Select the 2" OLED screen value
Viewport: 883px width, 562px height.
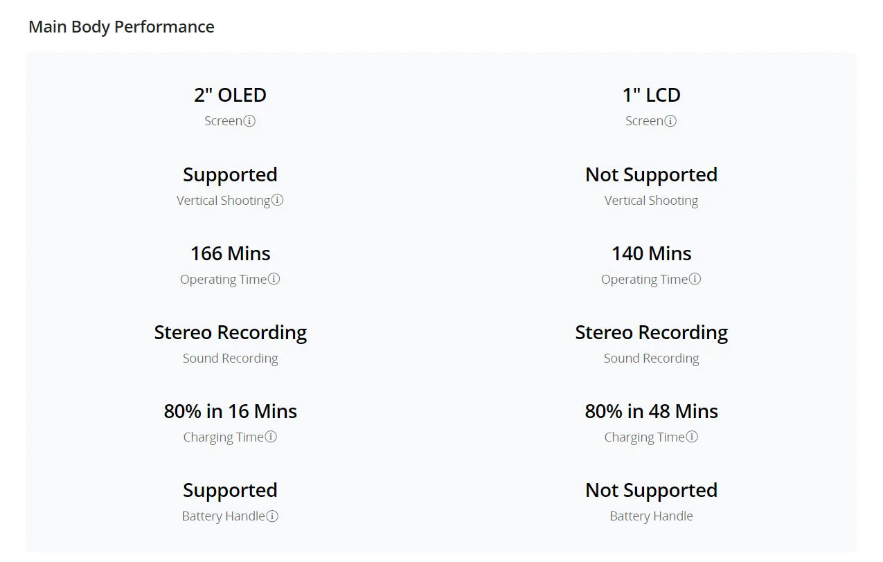[230, 95]
